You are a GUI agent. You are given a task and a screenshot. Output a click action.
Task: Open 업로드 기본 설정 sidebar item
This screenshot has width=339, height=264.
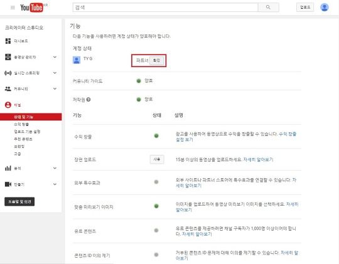[x=27, y=132]
